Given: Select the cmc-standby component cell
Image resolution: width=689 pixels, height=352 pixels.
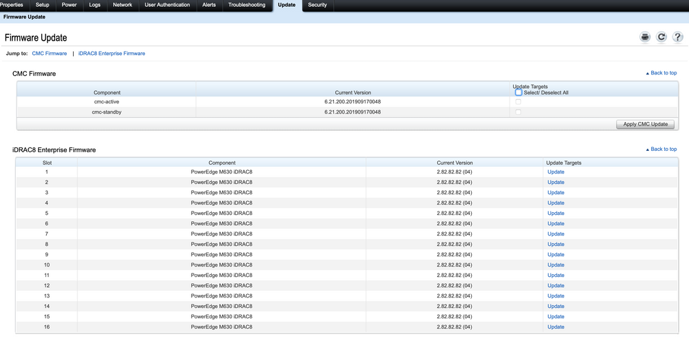Looking at the screenshot, I should [x=107, y=112].
